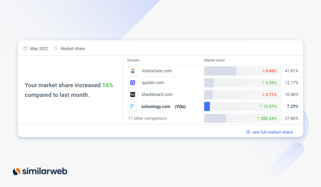Click the green up arrow next to 15.97%
This screenshot has width=321, height=187.
click(261, 106)
